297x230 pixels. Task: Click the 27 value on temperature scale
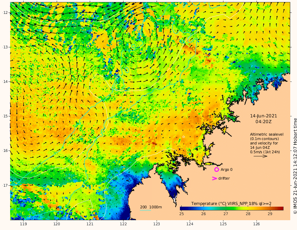pyautogui.click(x=225, y=214)
